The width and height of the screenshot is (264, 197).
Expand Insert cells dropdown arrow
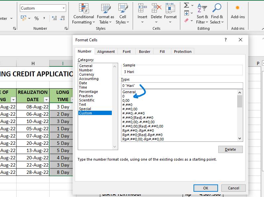click(x=142, y=22)
